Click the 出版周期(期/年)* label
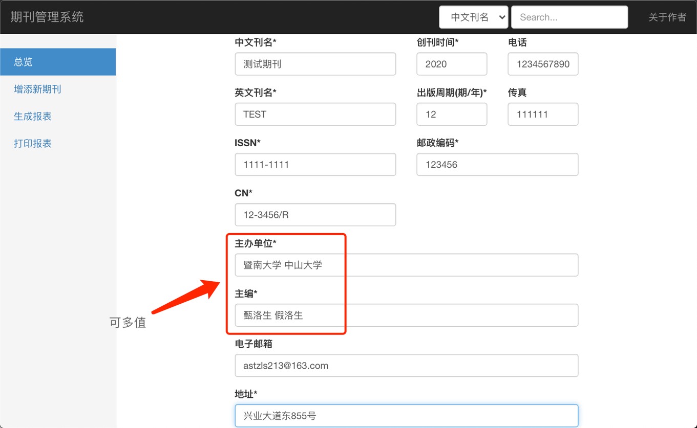Screen dimensions: 697x428 [452, 93]
